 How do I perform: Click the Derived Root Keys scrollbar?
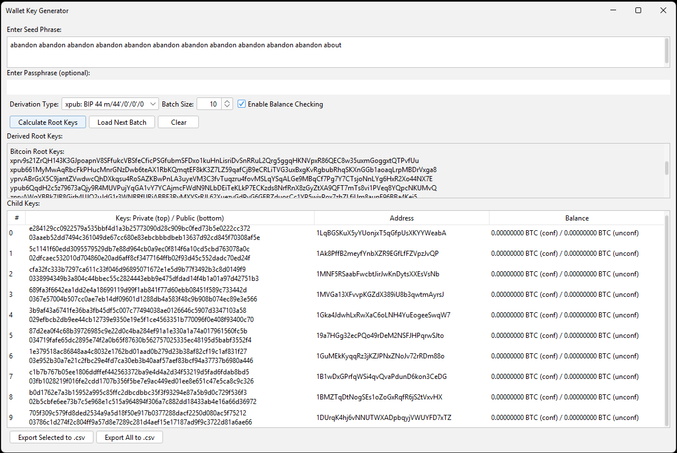[x=667, y=168]
